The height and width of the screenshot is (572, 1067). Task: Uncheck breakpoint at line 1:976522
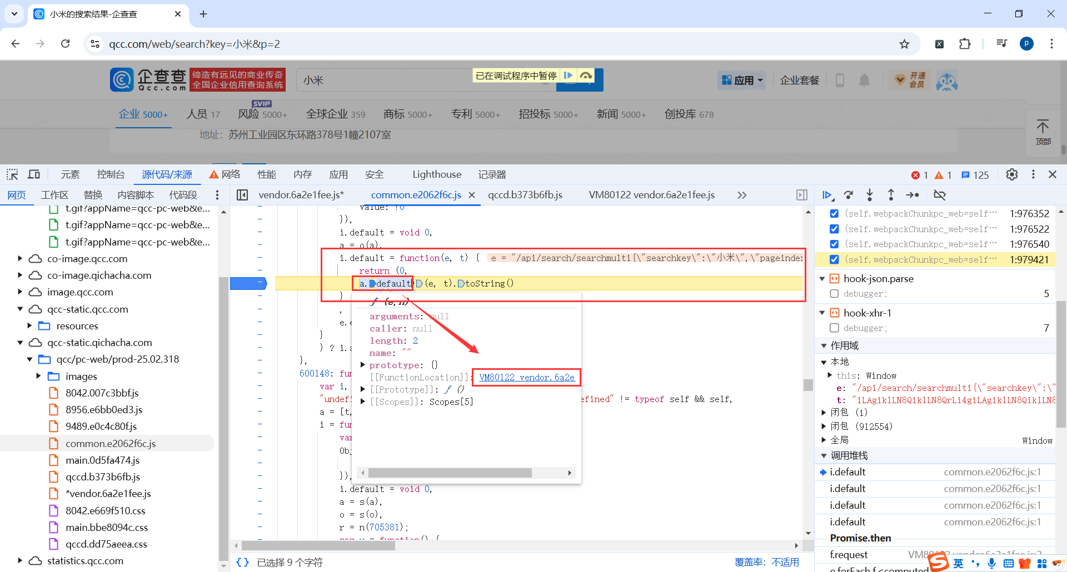[834, 229]
